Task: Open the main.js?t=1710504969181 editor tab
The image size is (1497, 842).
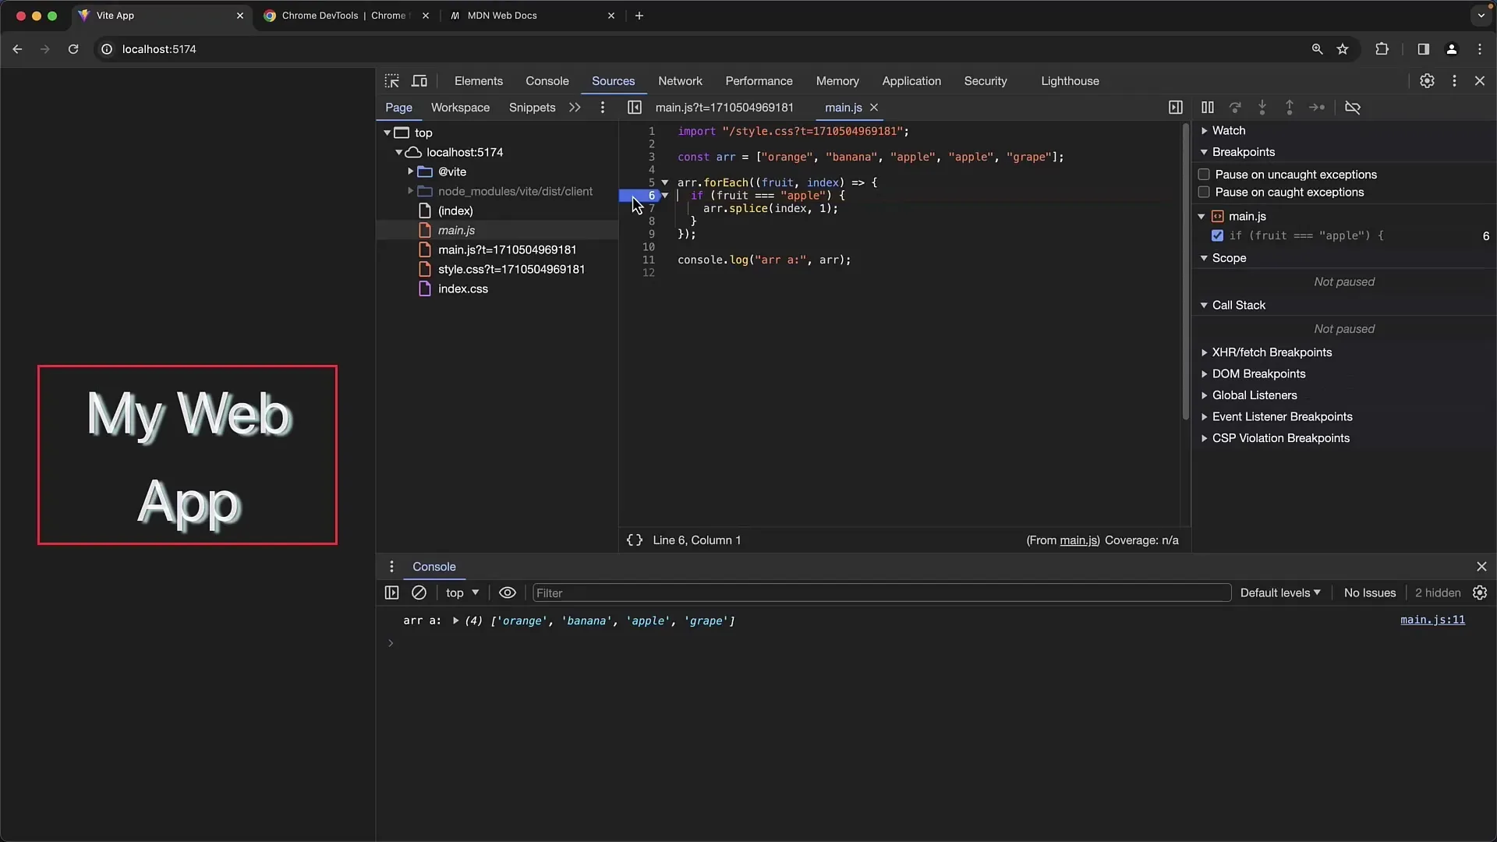Action: coord(724,108)
